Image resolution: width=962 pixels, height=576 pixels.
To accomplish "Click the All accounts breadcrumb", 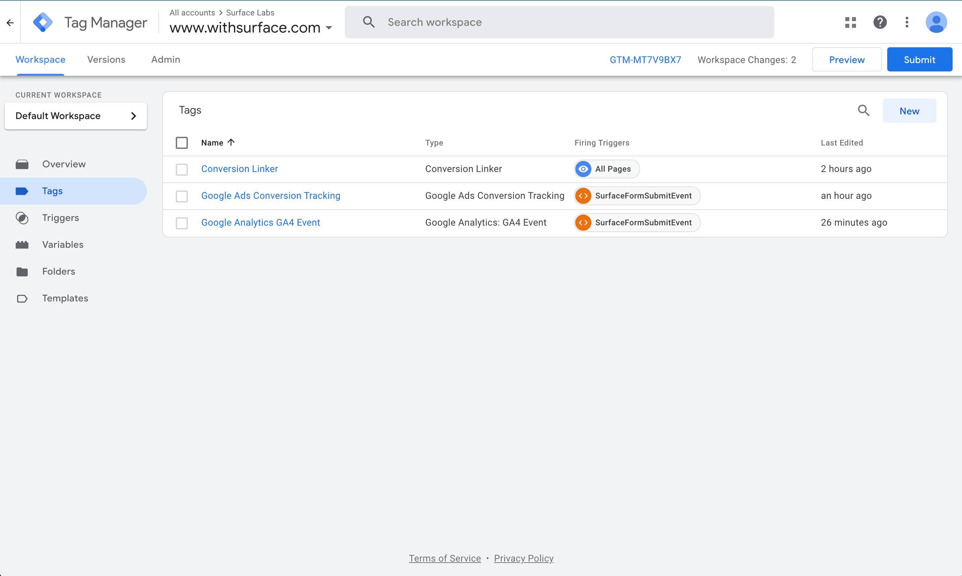I will pos(192,12).
